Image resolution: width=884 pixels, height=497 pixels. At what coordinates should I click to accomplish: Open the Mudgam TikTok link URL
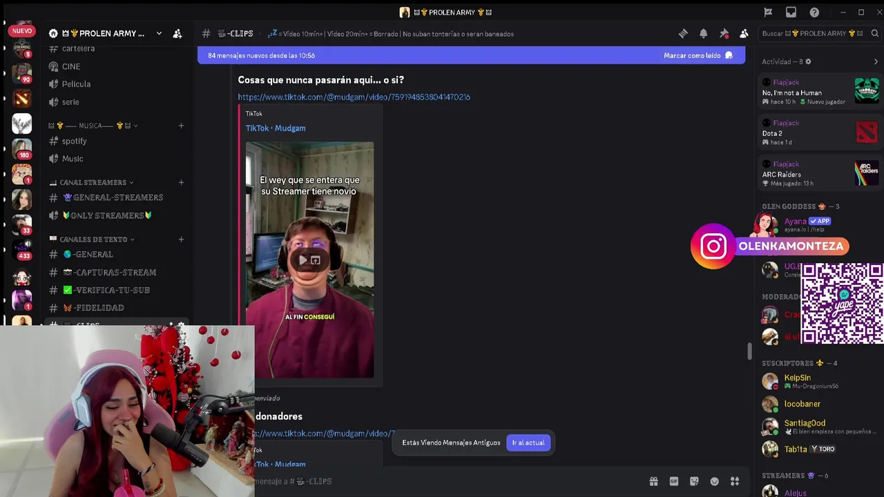[354, 97]
